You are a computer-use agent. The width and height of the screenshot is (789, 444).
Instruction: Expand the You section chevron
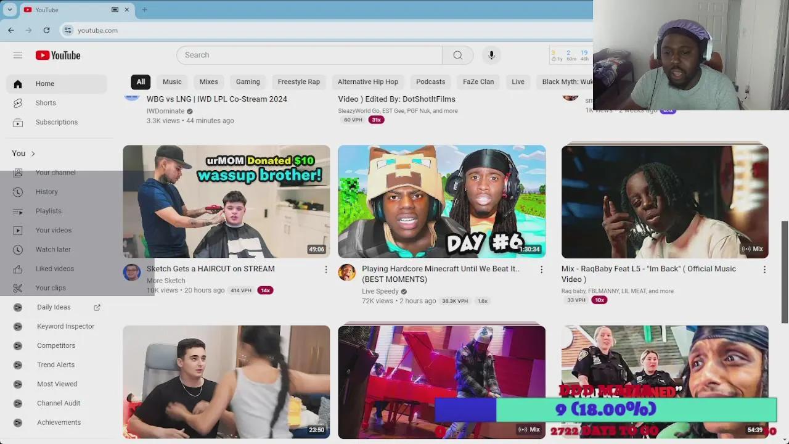pyautogui.click(x=33, y=154)
